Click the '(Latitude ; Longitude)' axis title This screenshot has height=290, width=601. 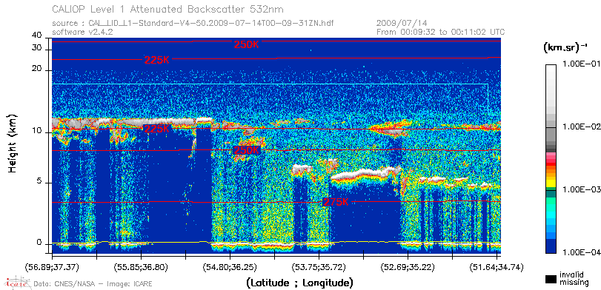coord(299,283)
